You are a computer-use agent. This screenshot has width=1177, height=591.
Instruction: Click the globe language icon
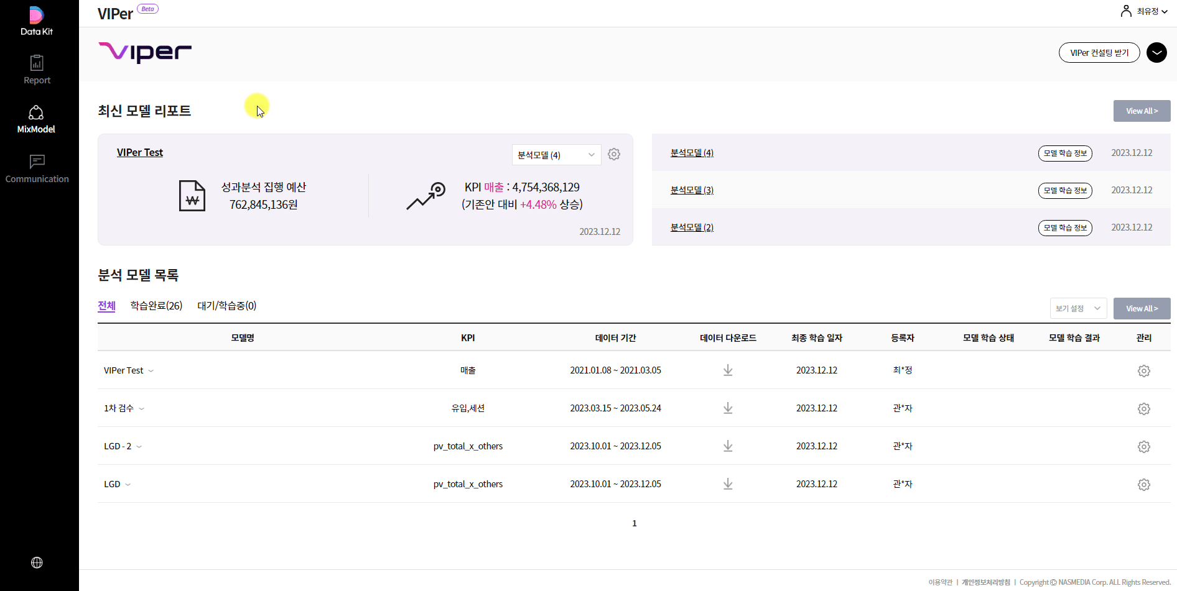tap(37, 562)
